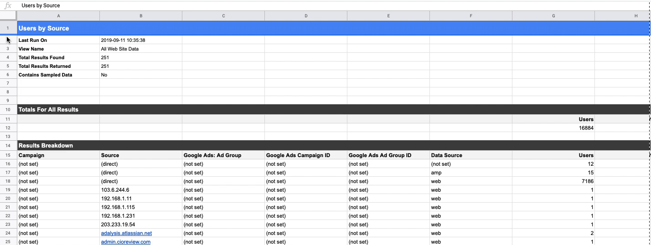
Task: Click the users value 7186
Action: [x=553, y=181]
